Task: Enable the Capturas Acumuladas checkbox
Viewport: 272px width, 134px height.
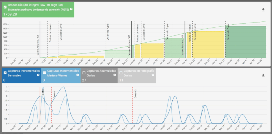Action: pyautogui.click(x=84, y=71)
